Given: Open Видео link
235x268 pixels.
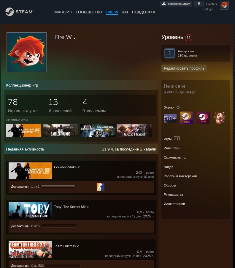Looking at the screenshot, I should click(169, 167).
